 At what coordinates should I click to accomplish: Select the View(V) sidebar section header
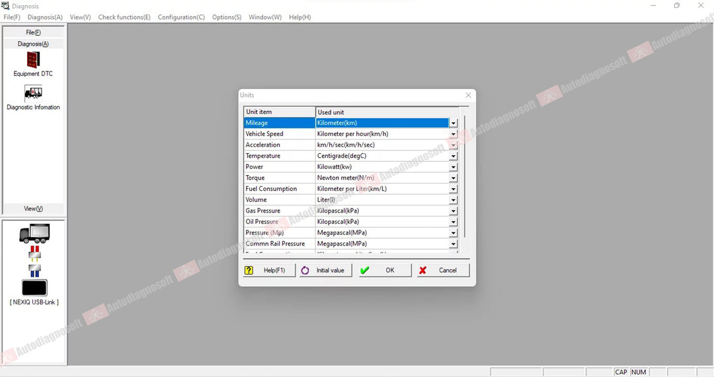click(33, 208)
